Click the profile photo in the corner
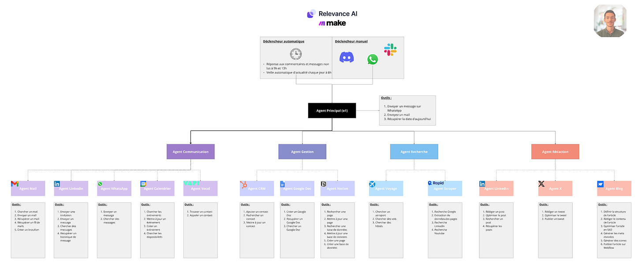Viewport: 642px width, 269px height. (610, 21)
